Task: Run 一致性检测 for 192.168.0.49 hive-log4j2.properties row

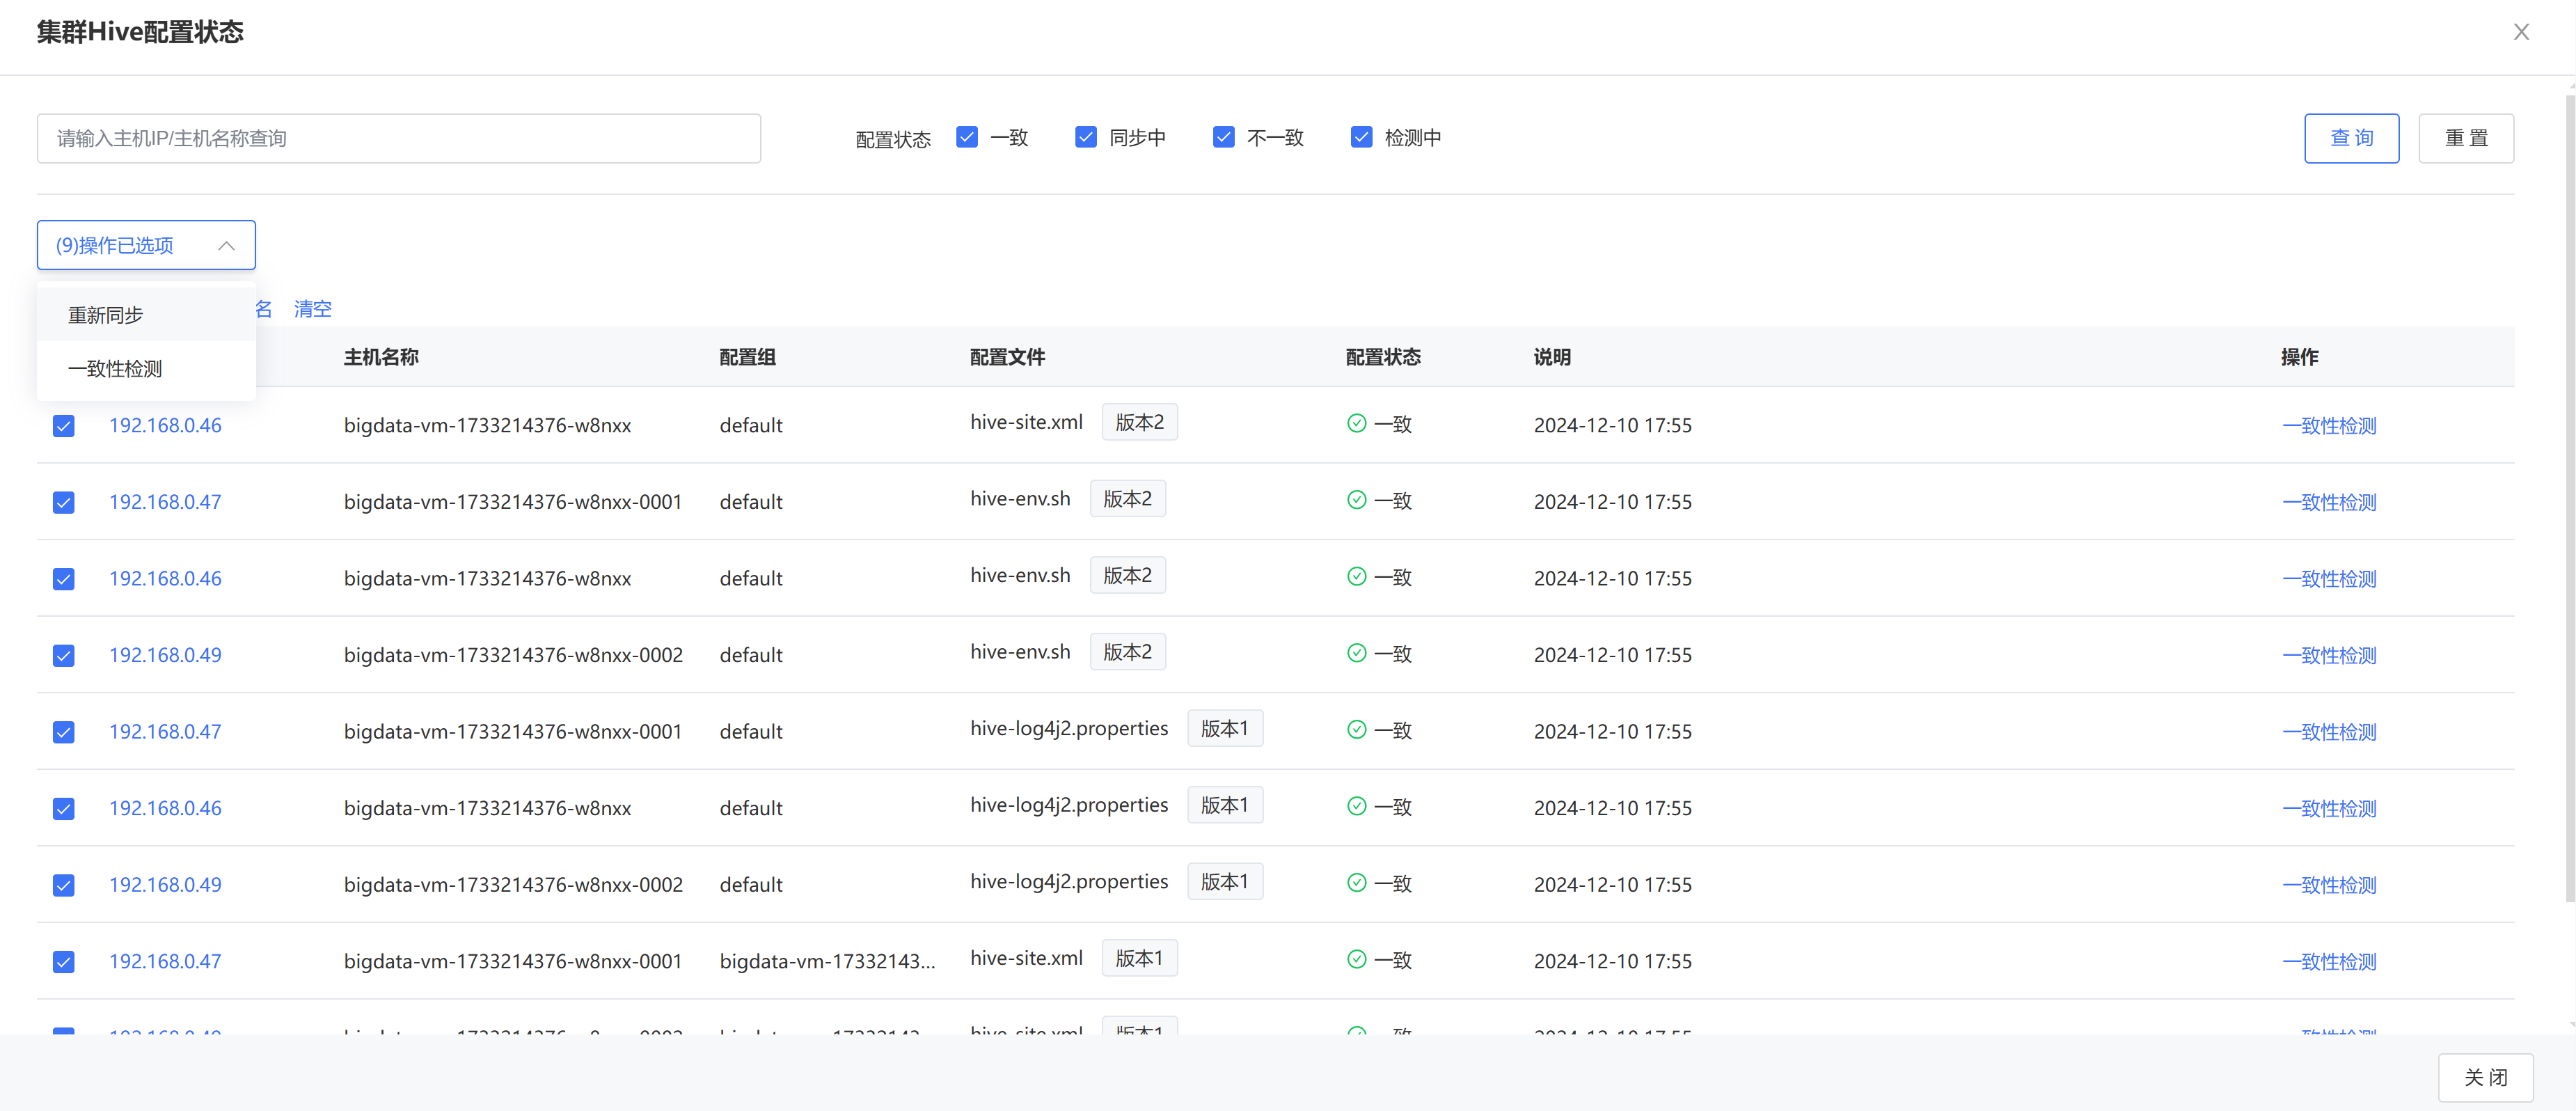Action: click(2329, 884)
